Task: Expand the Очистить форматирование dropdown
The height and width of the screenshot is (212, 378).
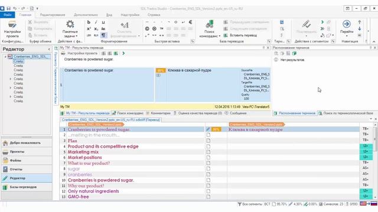Action: 139,36
